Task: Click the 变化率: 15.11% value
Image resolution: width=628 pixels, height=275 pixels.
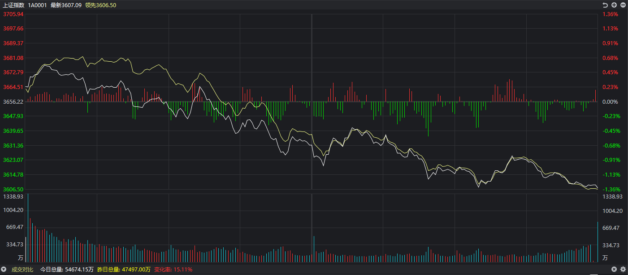Action: (173, 269)
